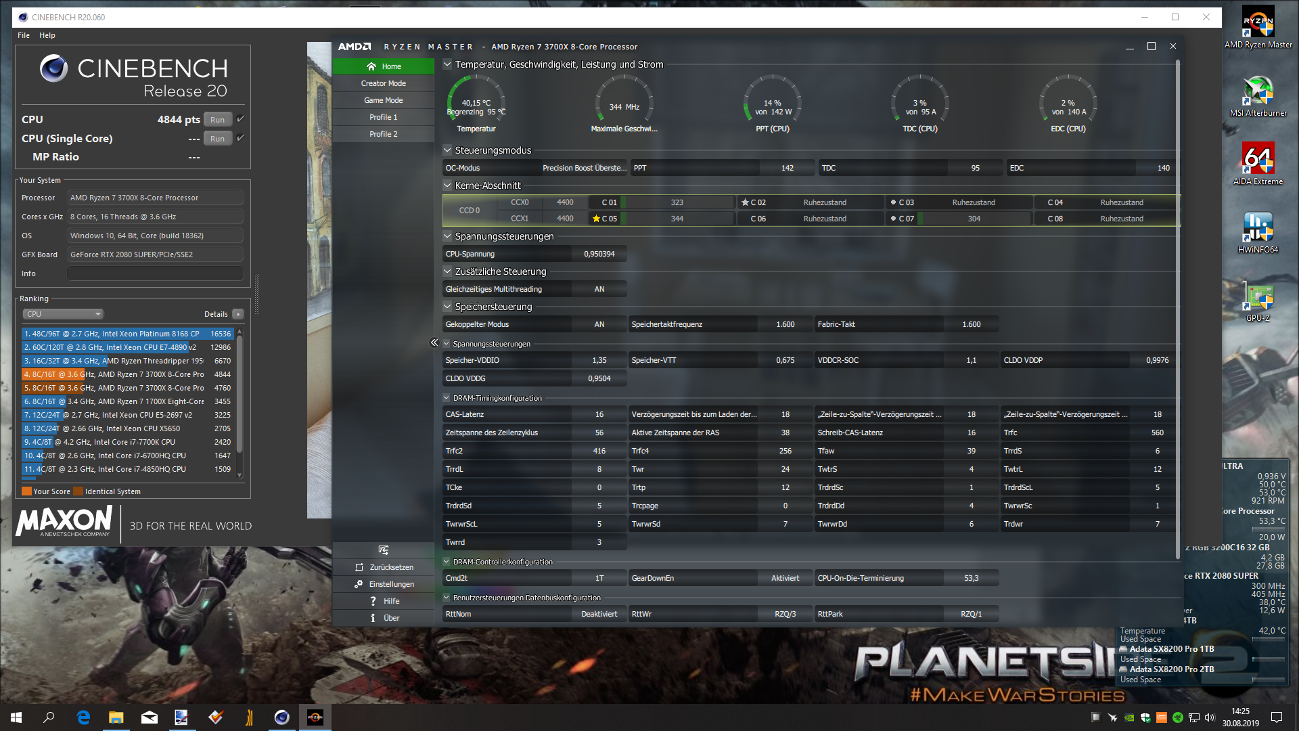Collapse the DRAM-Timingkonfiguration section
The width and height of the screenshot is (1299, 731).
click(447, 398)
